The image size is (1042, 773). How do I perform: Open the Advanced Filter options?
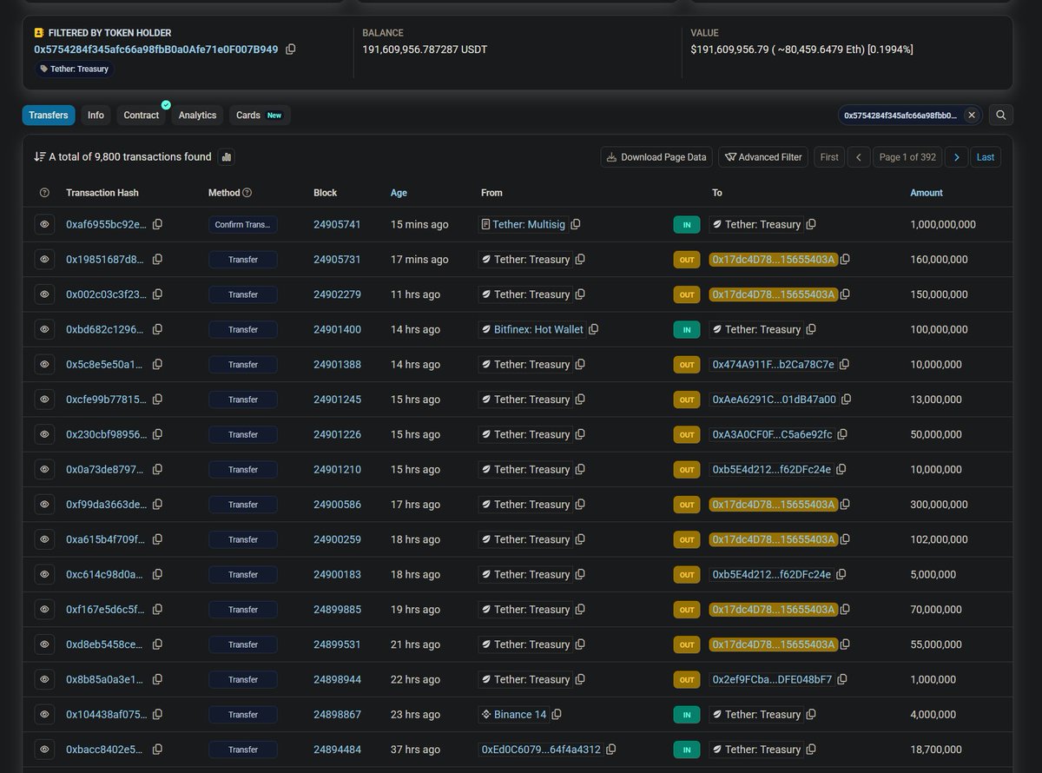tap(763, 157)
